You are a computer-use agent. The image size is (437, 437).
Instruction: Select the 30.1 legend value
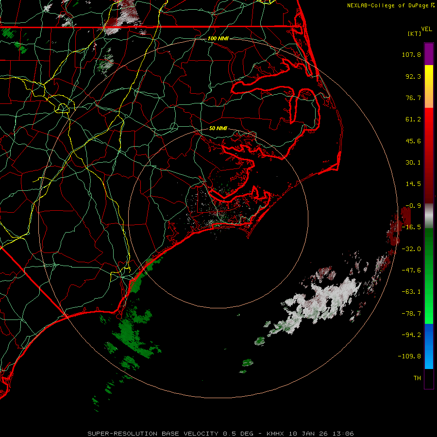pyautogui.click(x=413, y=163)
